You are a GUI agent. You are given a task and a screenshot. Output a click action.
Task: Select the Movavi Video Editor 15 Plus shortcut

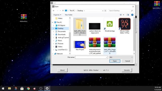[125, 26]
